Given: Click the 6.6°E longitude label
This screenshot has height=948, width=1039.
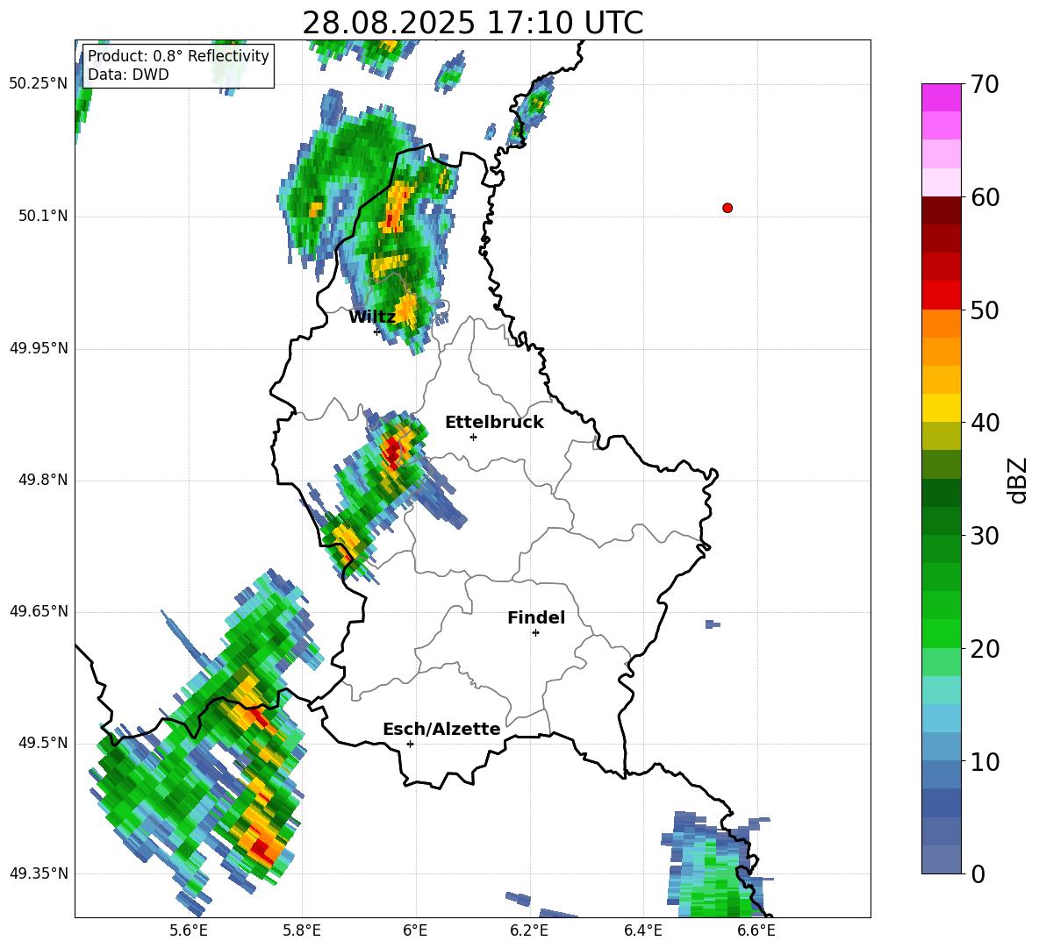Looking at the screenshot, I should pyautogui.click(x=756, y=930).
